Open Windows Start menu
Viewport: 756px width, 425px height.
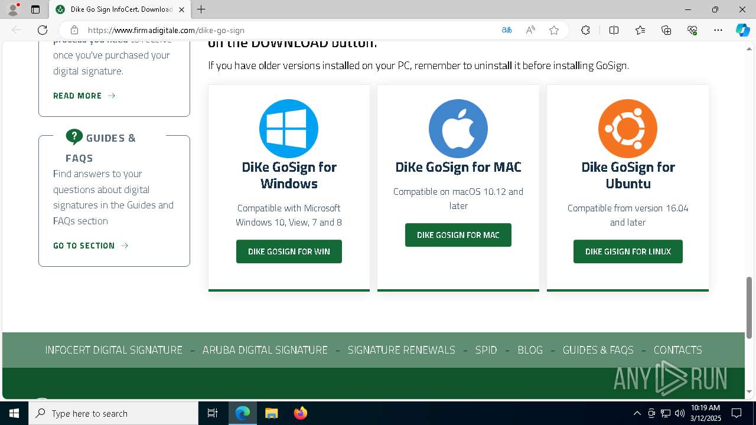tap(14, 413)
